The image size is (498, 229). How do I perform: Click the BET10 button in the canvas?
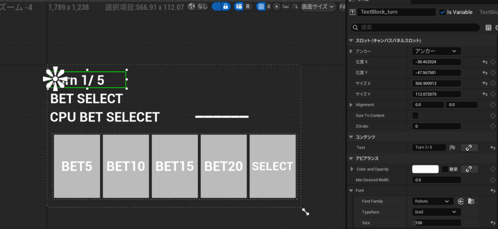pyautogui.click(x=126, y=166)
